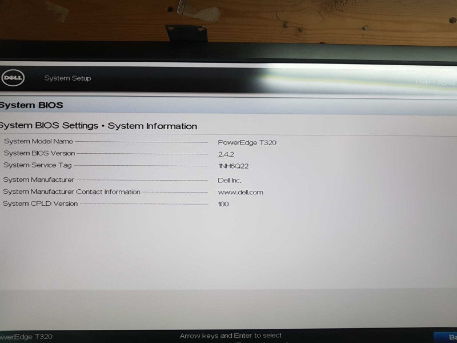This screenshot has height=343, width=457.
Task: Click the PowerEdge T320 footer text
Action: coord(26,337)
